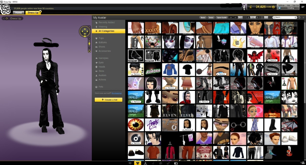The image size is (306, 165).
Task: Open the Wearing category
Action: pos(103,27)
